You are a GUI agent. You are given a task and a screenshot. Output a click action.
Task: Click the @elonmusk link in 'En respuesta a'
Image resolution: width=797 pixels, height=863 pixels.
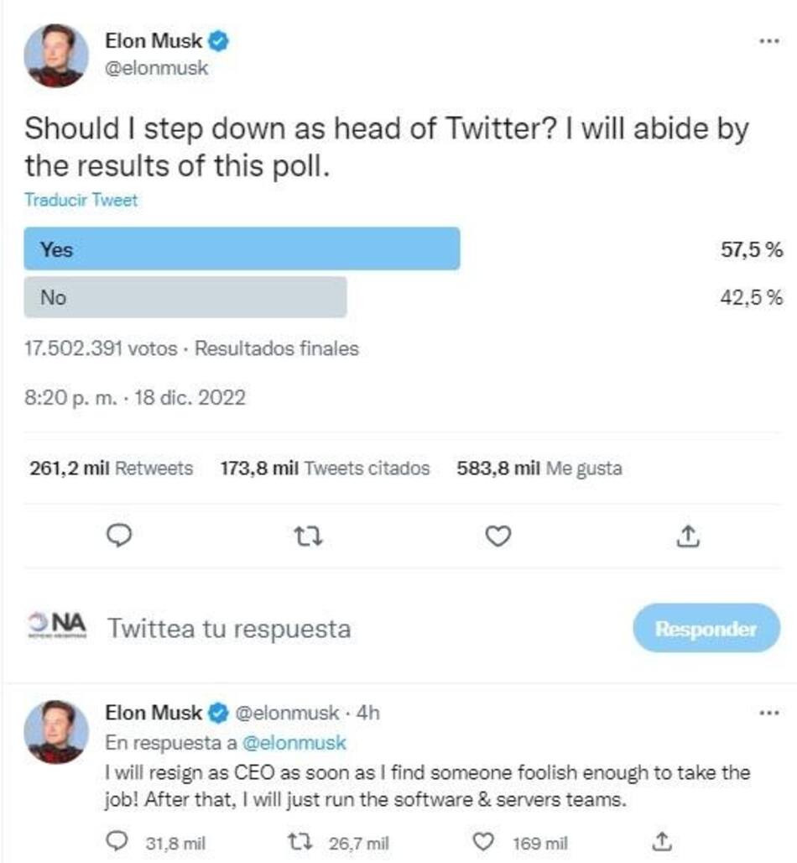294,743
